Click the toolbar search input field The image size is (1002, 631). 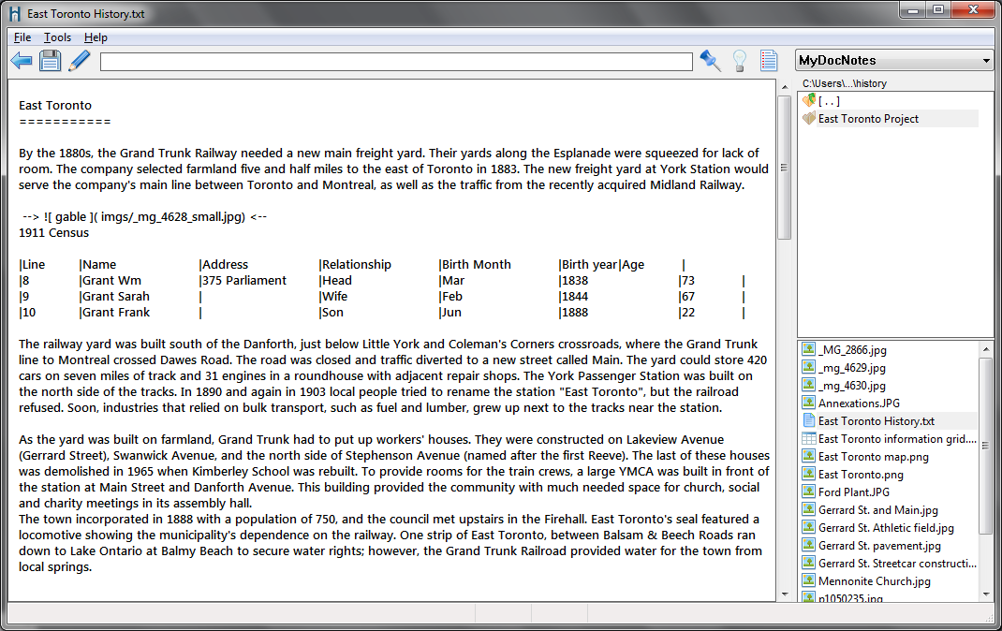tap(396, 61)
